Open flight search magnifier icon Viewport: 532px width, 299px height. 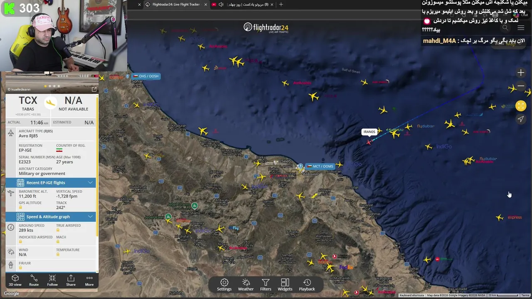[x=505, y=28]
